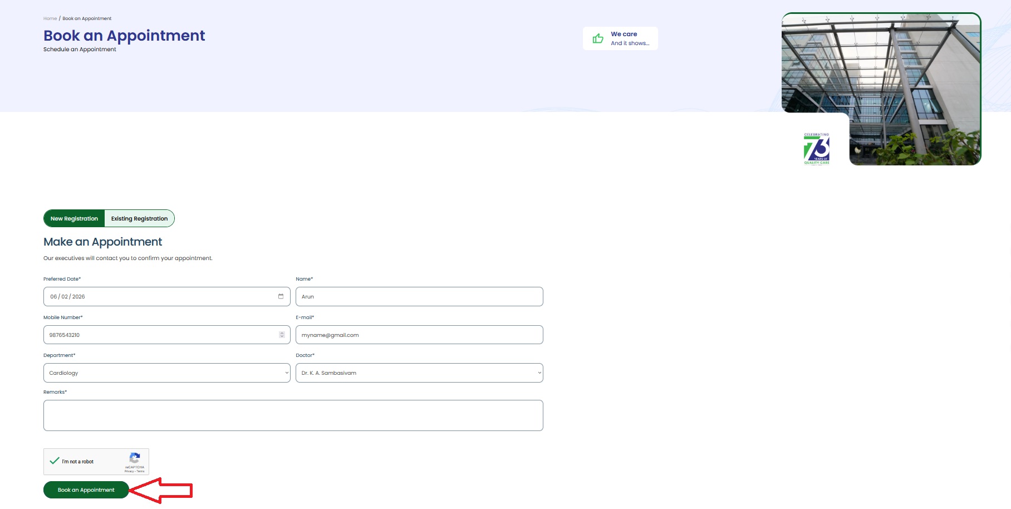Click into the Remarks text area
The width and height of the screenshot is (1011, 509).
click(293, 415)
